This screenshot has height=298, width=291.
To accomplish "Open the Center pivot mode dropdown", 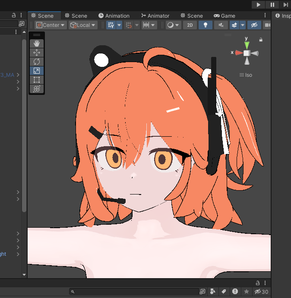I will click(x=51, y=25).
